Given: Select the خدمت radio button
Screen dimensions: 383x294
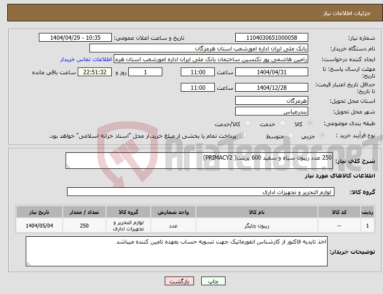Looking at the screenshot, I should tap(282, 123).
